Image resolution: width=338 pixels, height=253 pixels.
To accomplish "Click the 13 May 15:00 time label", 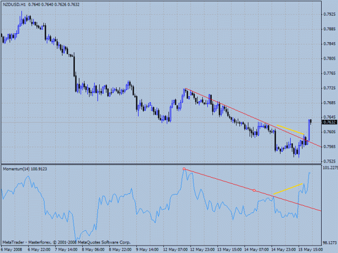I will 229,250.
